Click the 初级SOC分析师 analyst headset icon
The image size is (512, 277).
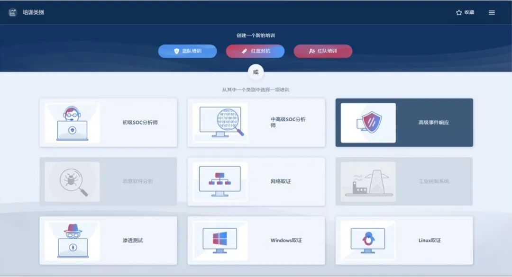(x=72, y=123)
